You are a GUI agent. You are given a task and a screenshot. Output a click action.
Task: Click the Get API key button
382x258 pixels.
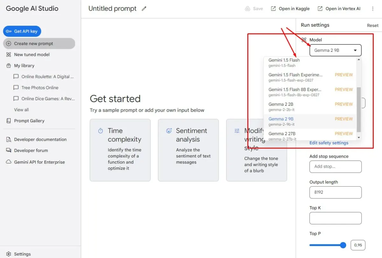(x=22, y=31)
